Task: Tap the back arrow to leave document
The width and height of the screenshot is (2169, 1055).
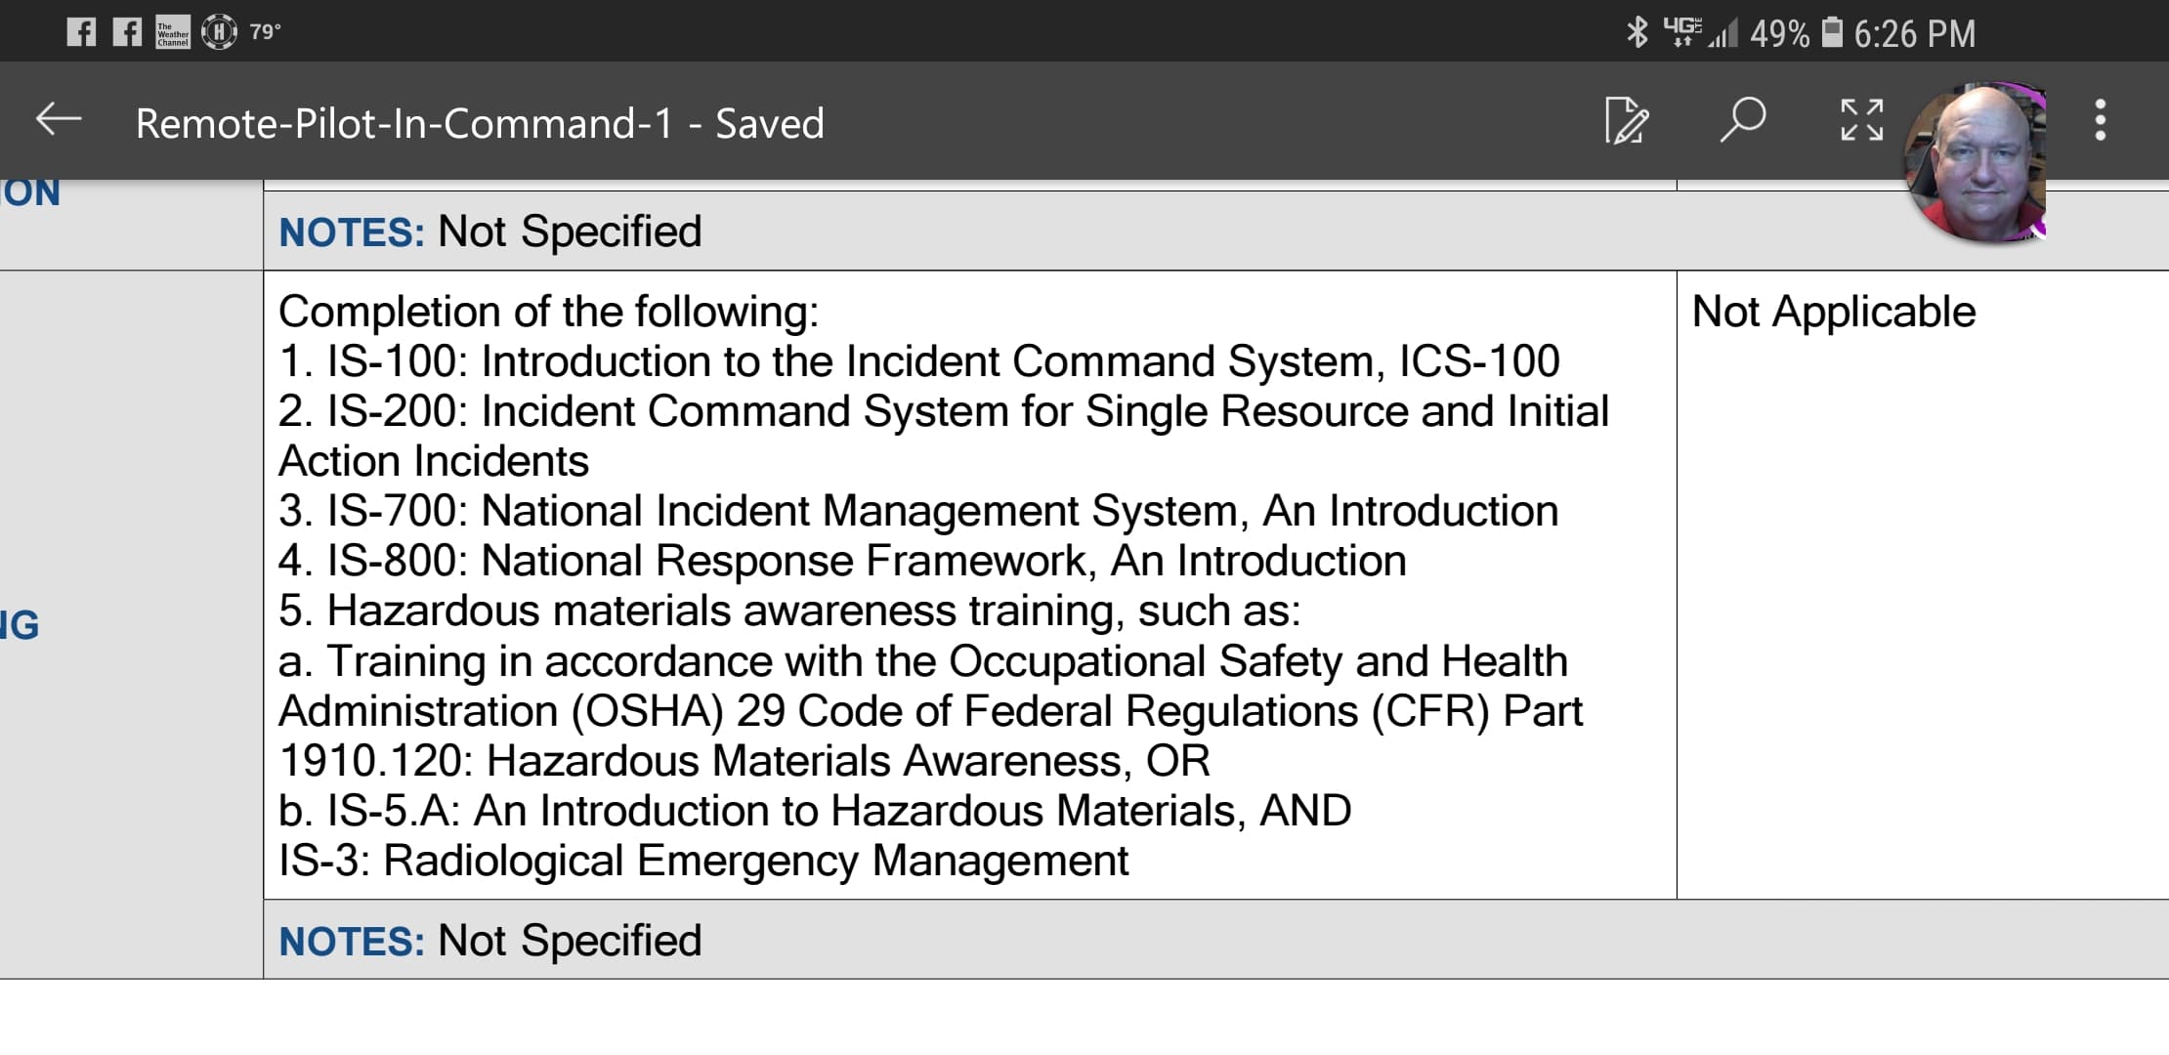Action: (58, 120)
